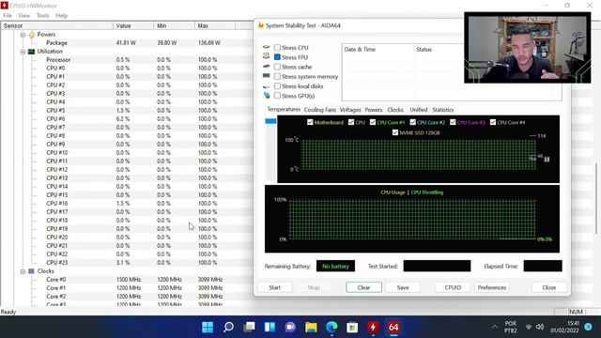Image resolution: width=601 pixels, height=338 pixels.
Task: Click the Stress system memory icon
Action: click(x=267, y=76)
